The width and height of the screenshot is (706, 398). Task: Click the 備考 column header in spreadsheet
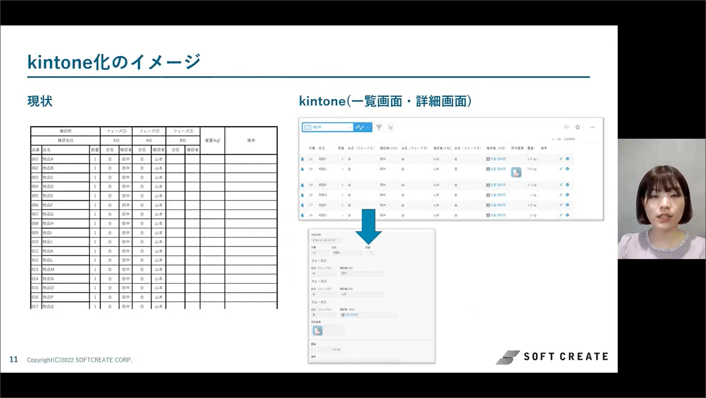[x=251, y=140]
